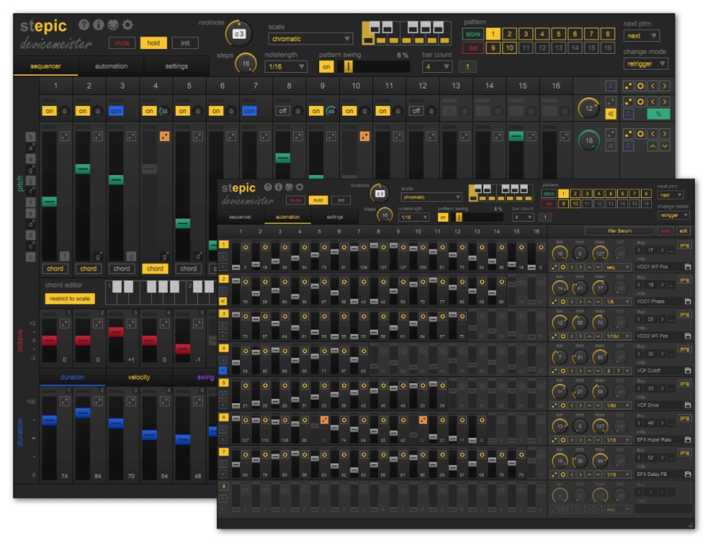The height and width of the screenshot is (548, 713).
Task: Save the VCF Cutoff lane with its floppy icon
Action: click(x=688, y=371)
